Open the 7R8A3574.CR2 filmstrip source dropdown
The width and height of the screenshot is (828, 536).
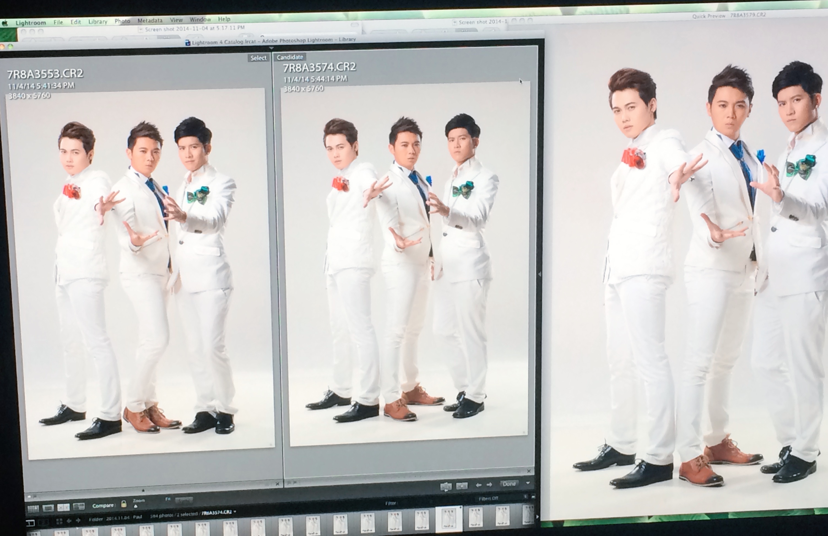(x=235, y=512)
